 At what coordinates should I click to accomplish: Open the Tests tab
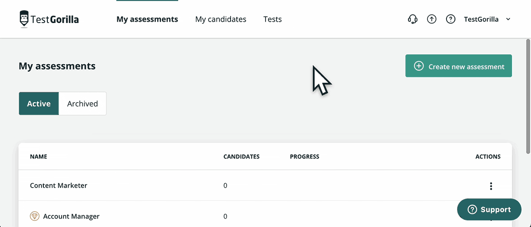pos(273,19)
